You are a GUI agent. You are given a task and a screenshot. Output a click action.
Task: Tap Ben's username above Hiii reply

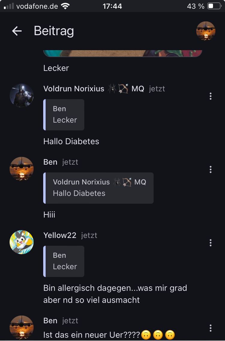50,162
